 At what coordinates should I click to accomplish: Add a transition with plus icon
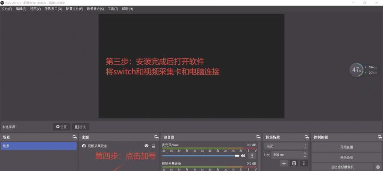click(x=284, y=163)
